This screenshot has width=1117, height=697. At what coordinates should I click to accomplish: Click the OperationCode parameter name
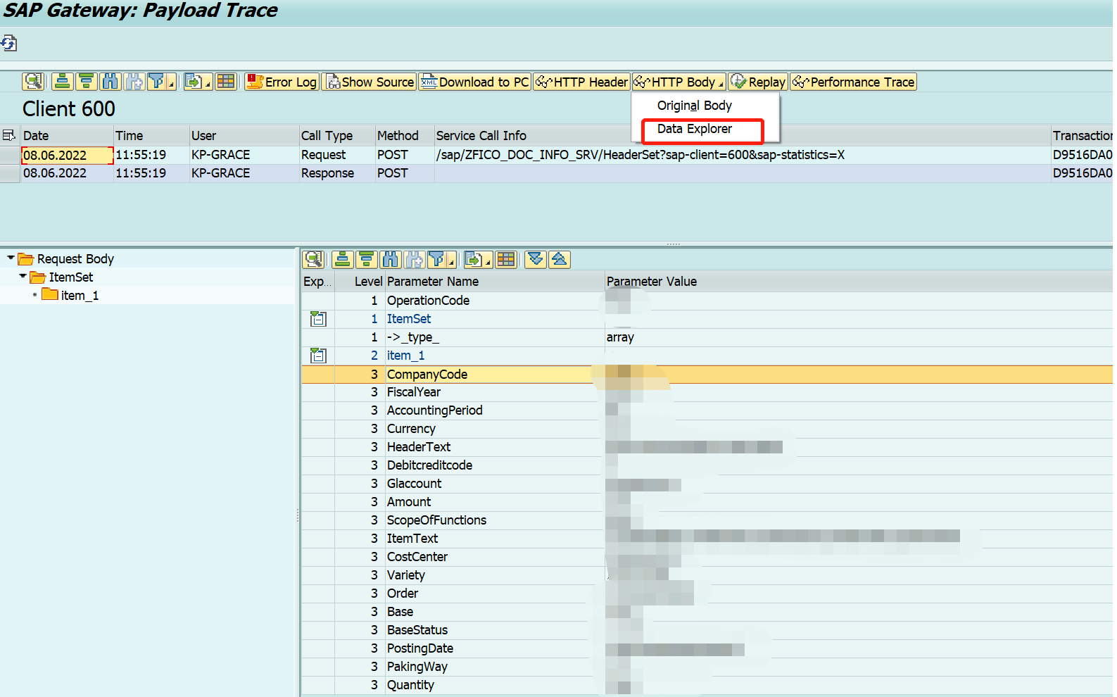pos(428,301)
